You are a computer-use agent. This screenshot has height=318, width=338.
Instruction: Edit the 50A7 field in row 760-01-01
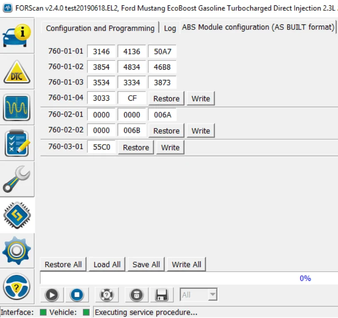(x=162, y=51)
